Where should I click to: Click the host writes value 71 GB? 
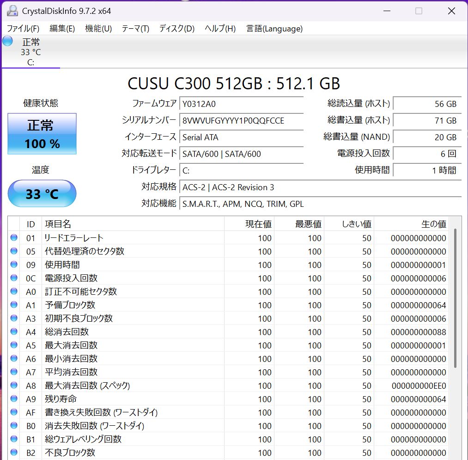pyautogui.click(x=427, y=120)
